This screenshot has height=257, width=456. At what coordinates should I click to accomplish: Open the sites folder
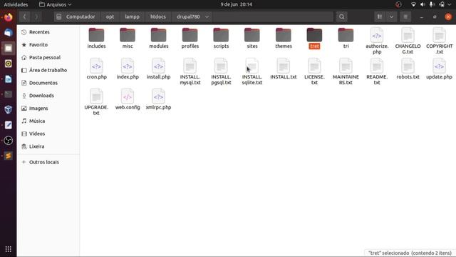click(252, 38)
